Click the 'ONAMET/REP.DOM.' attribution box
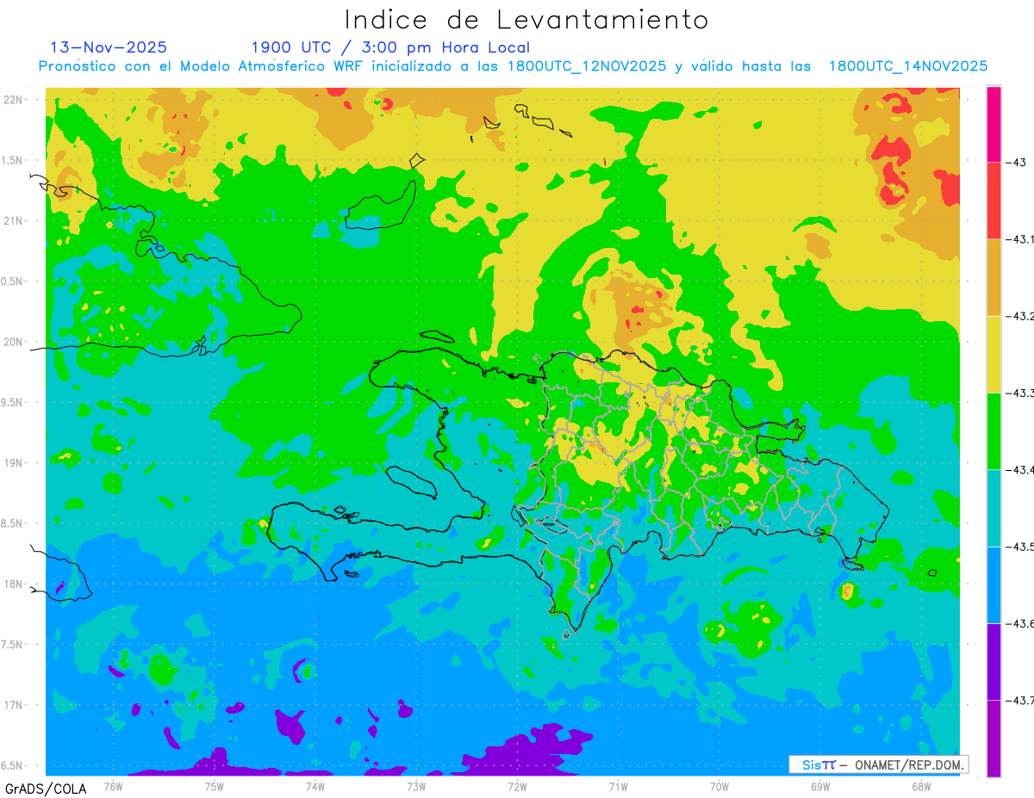This screenshot has height=798, width=1034. pyautogui.click(x=878, y=764)
